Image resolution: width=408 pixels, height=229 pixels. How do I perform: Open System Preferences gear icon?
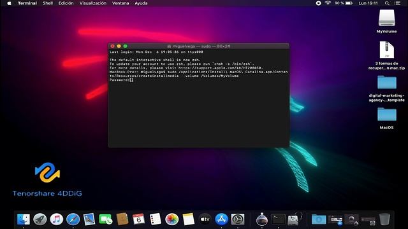(x=238, y=219)
